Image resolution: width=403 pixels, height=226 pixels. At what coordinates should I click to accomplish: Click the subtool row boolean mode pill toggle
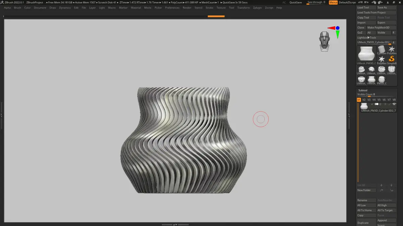[376, 104]
